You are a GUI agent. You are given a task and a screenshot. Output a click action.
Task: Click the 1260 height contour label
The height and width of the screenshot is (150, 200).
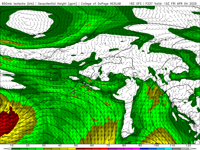pos(29,61)
